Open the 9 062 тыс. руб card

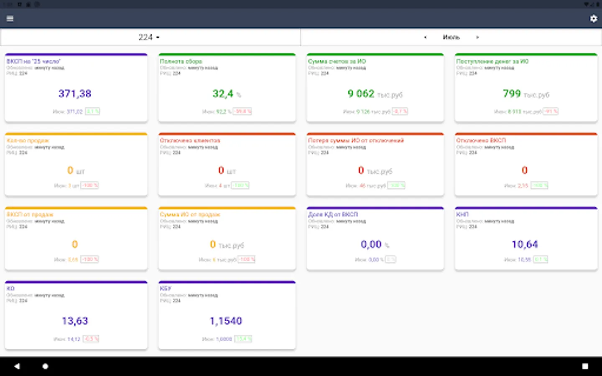375,88
